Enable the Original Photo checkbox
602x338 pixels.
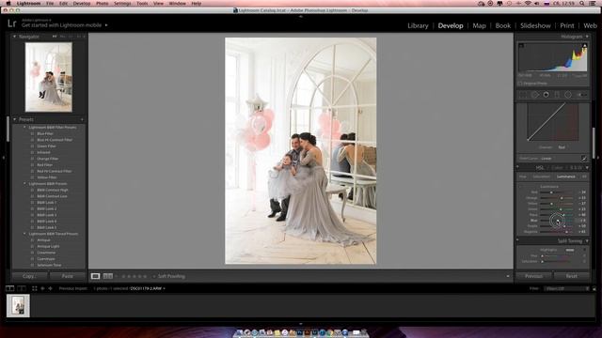[520, 84]
